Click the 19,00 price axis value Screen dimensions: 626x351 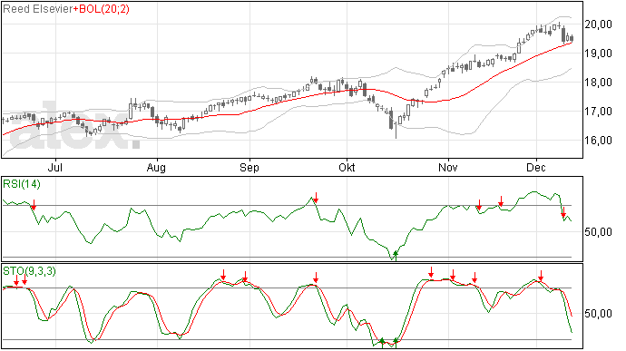[x=599, y=54]
